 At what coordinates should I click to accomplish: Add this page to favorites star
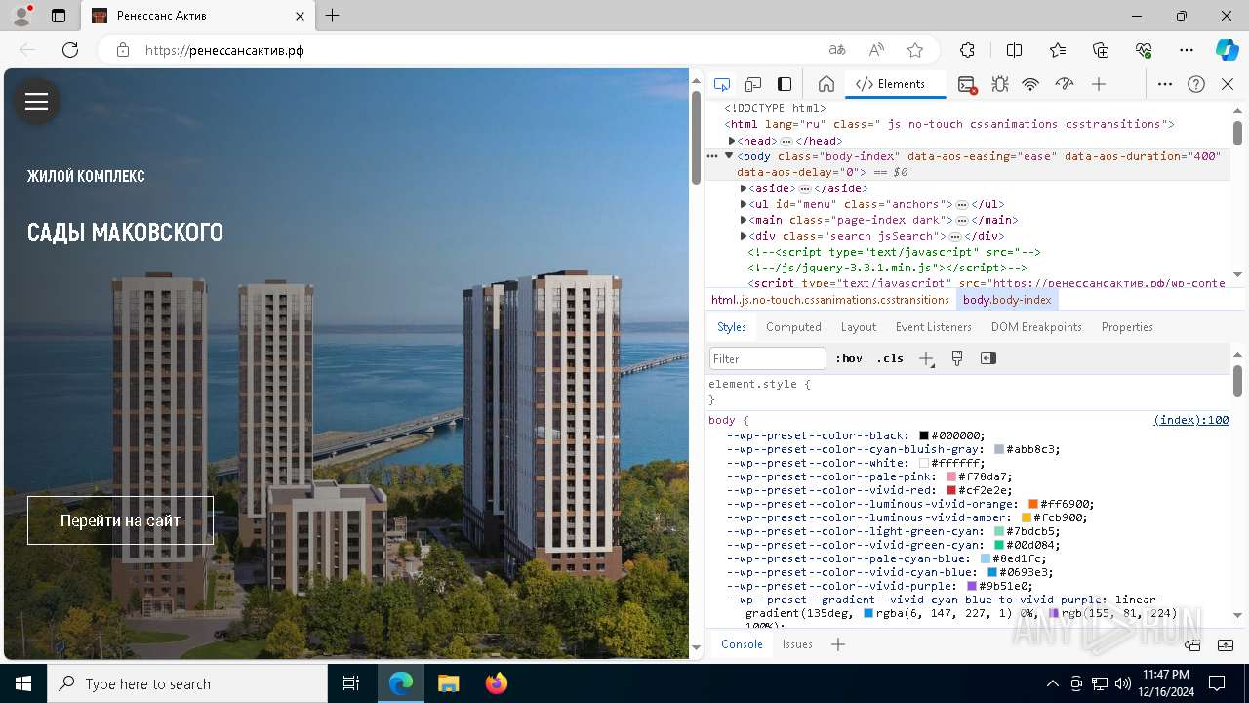coord(915,50)
